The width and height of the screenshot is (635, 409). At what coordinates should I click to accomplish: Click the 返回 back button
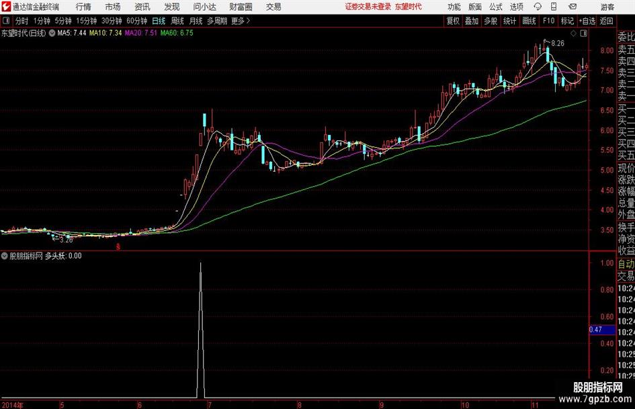pos(606,21)
